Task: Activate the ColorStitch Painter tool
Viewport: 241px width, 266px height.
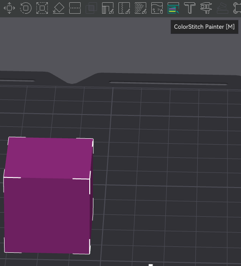Action: (x=173, y=8)
